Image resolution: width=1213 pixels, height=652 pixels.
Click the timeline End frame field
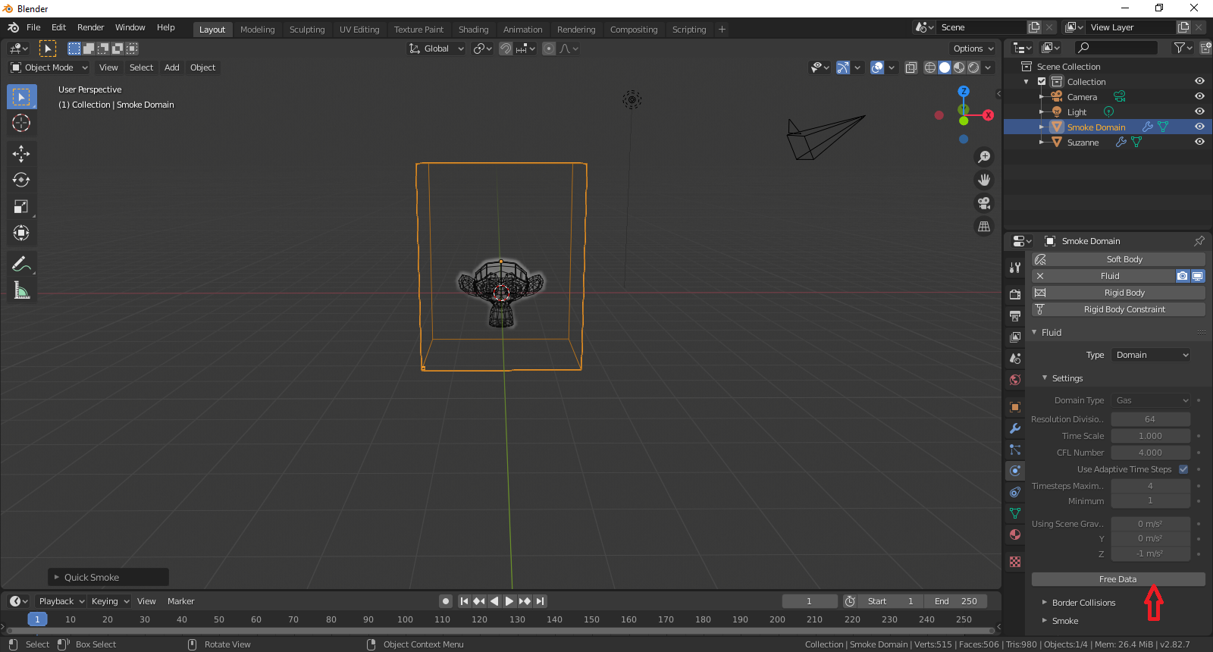956,601
